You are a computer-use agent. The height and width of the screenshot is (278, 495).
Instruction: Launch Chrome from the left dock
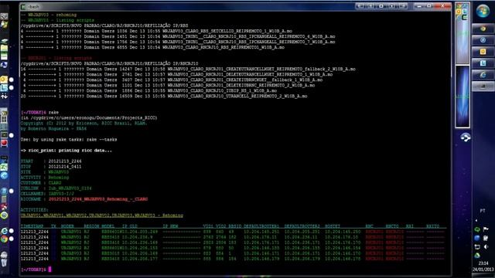coord(4,239)
